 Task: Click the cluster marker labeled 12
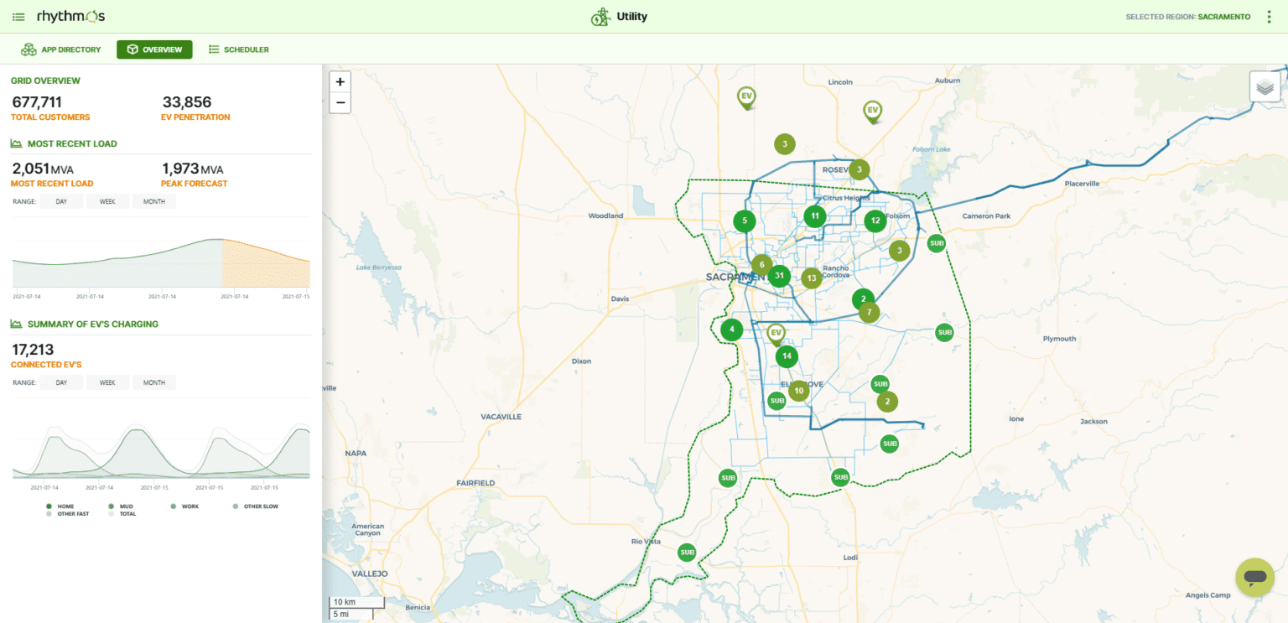[875, 221]
